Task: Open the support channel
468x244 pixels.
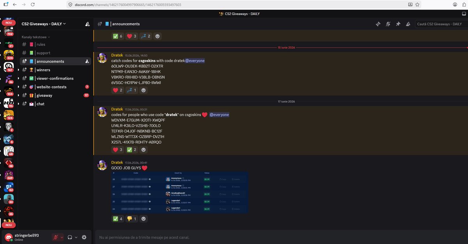Action: [55, 53]
